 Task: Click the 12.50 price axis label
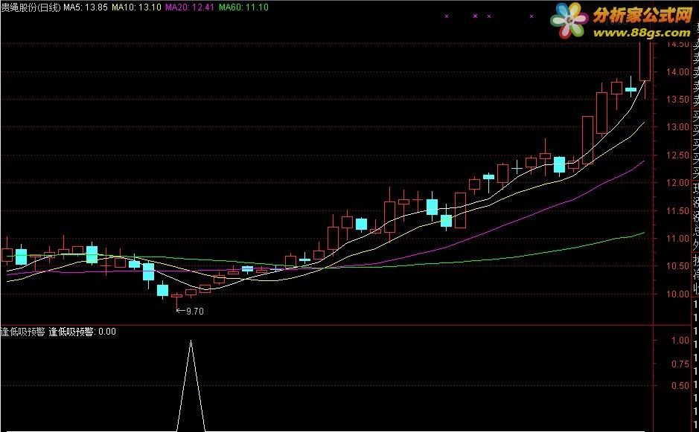coord(677,155)
